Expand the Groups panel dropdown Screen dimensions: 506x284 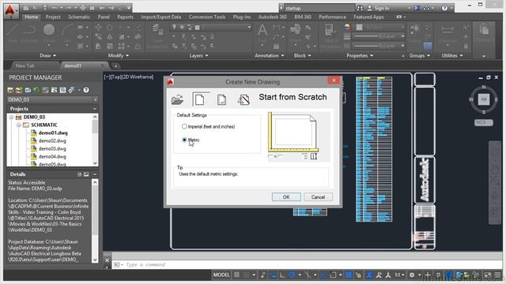click(420, 56)
